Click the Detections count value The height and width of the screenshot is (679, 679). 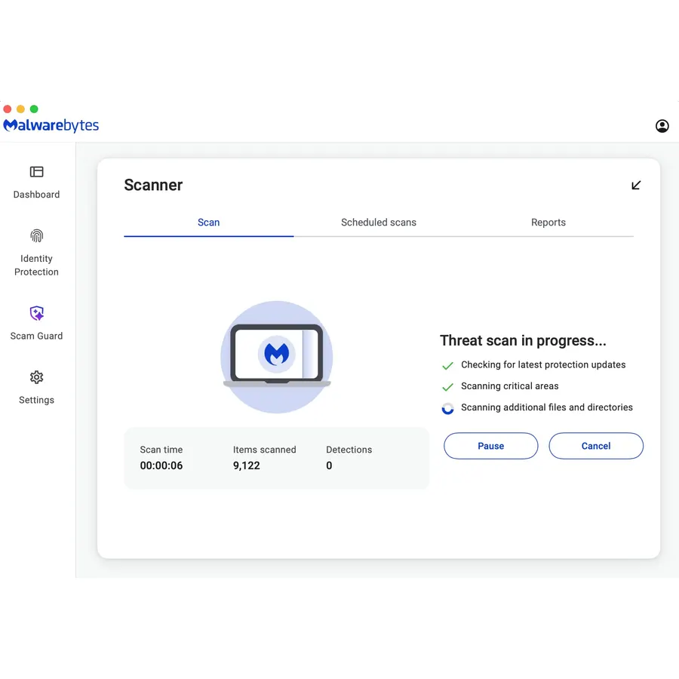coord(329,465)
